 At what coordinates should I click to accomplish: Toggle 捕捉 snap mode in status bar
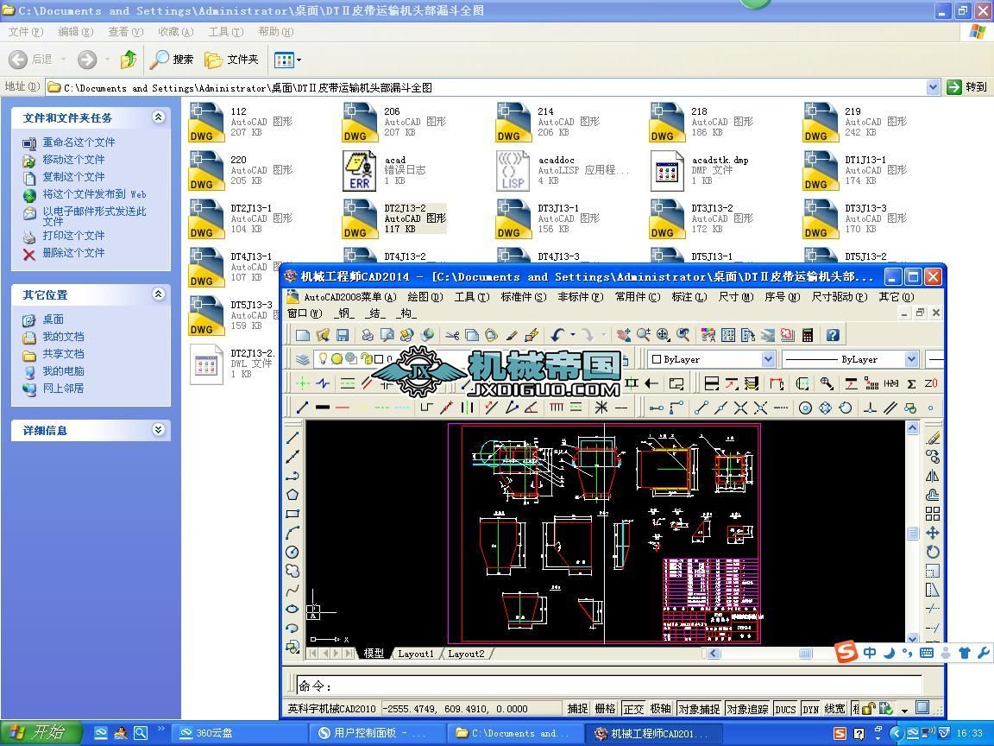pos(577,709)
